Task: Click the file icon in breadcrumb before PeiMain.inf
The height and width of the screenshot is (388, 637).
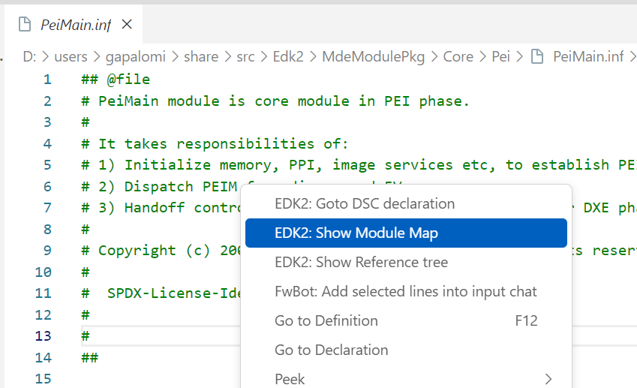Action: tap(537, 56)
